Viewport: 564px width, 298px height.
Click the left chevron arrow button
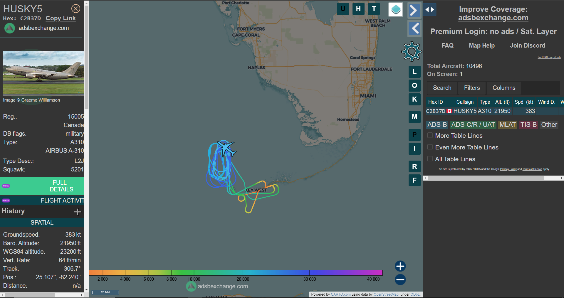pos(414,28)
